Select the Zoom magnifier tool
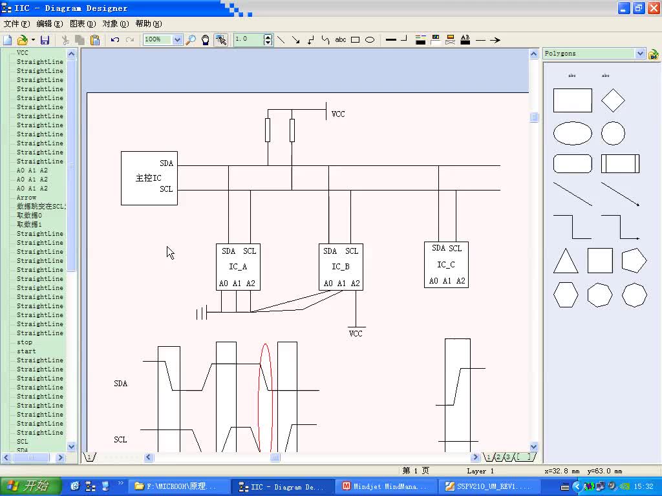This screenshot has height=496, width=662. point(190,39)
